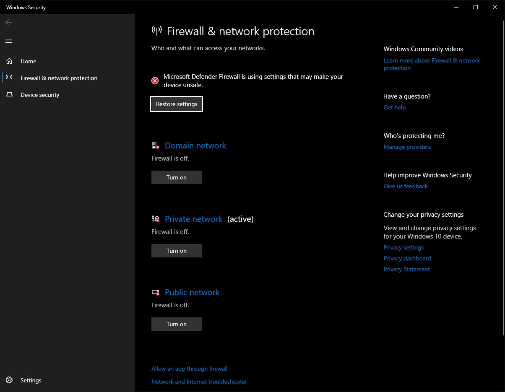Open the Privacy dashboard link
505x392 pixels.
407,258
